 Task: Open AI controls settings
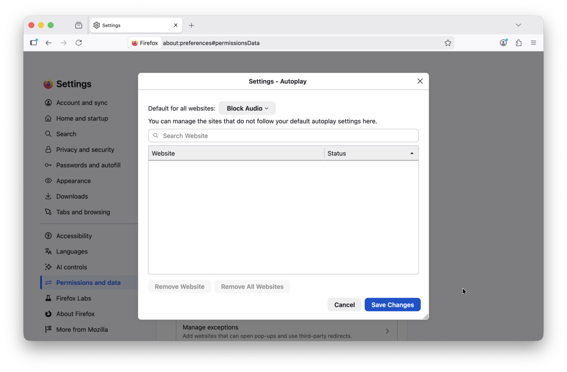tap(71, 267)
